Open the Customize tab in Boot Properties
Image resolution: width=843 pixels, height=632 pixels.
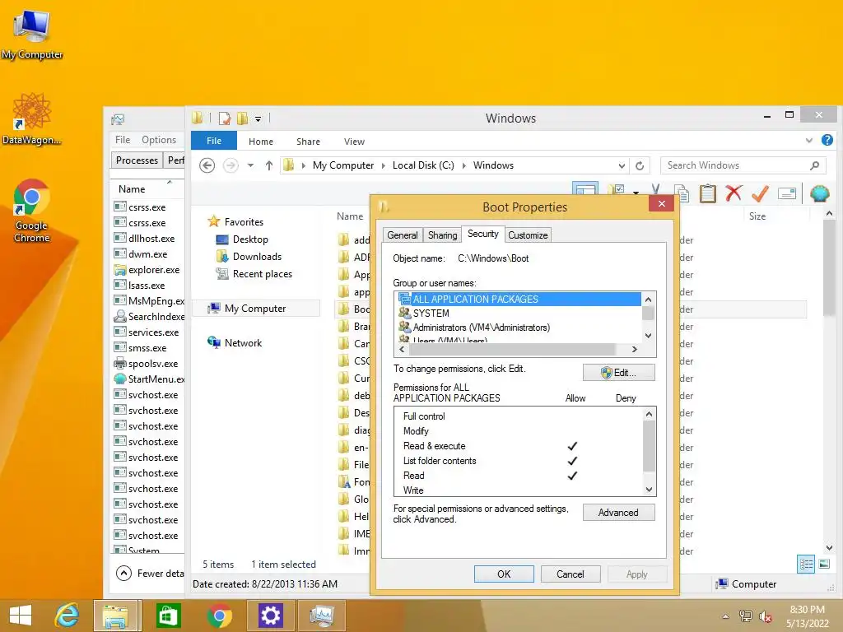[528, 235]
